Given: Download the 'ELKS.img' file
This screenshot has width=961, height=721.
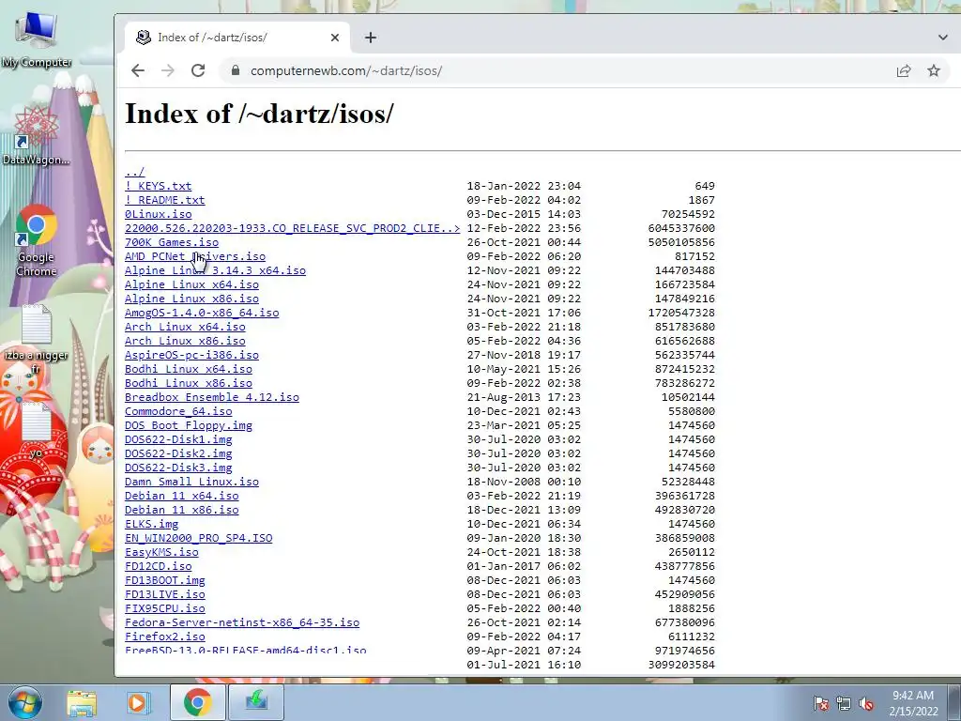Looking at the screenshot, I should pos(151,524).
